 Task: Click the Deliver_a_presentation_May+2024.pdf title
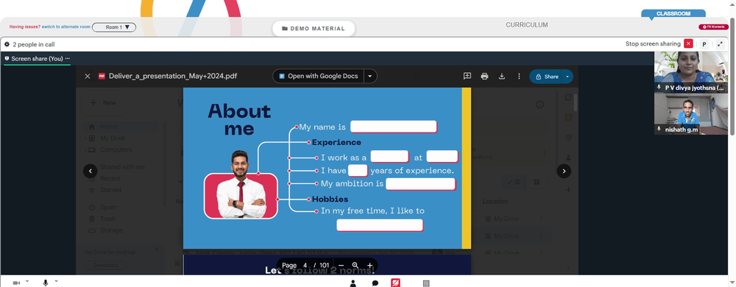point(173,76)
